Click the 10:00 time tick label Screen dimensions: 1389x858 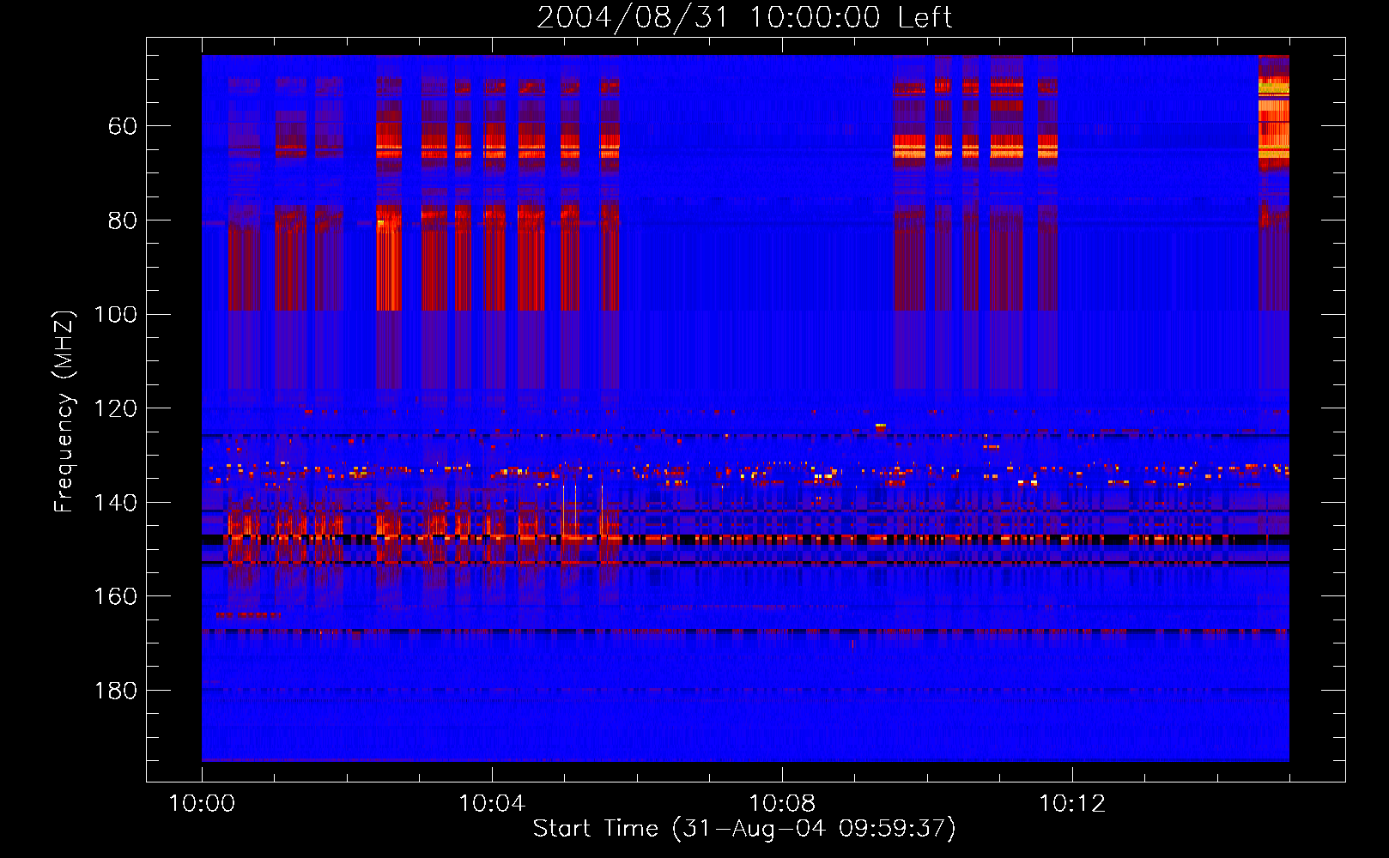click(202, 804)
